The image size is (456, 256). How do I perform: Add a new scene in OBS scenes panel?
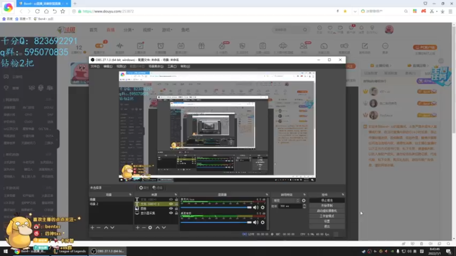click(92, 228)
